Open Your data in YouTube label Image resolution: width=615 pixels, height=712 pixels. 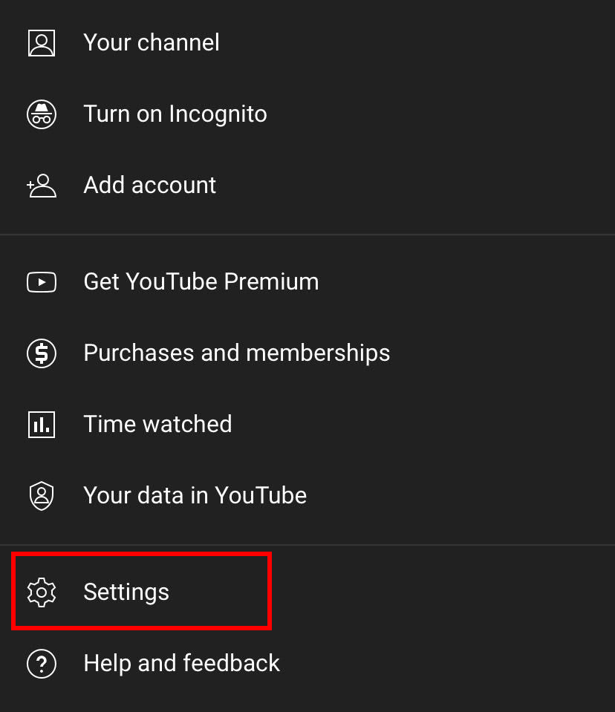point(195,495)
